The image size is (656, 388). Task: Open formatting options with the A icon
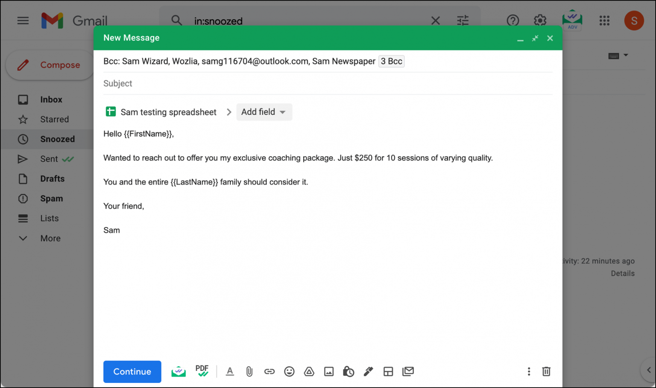(230, 371)
